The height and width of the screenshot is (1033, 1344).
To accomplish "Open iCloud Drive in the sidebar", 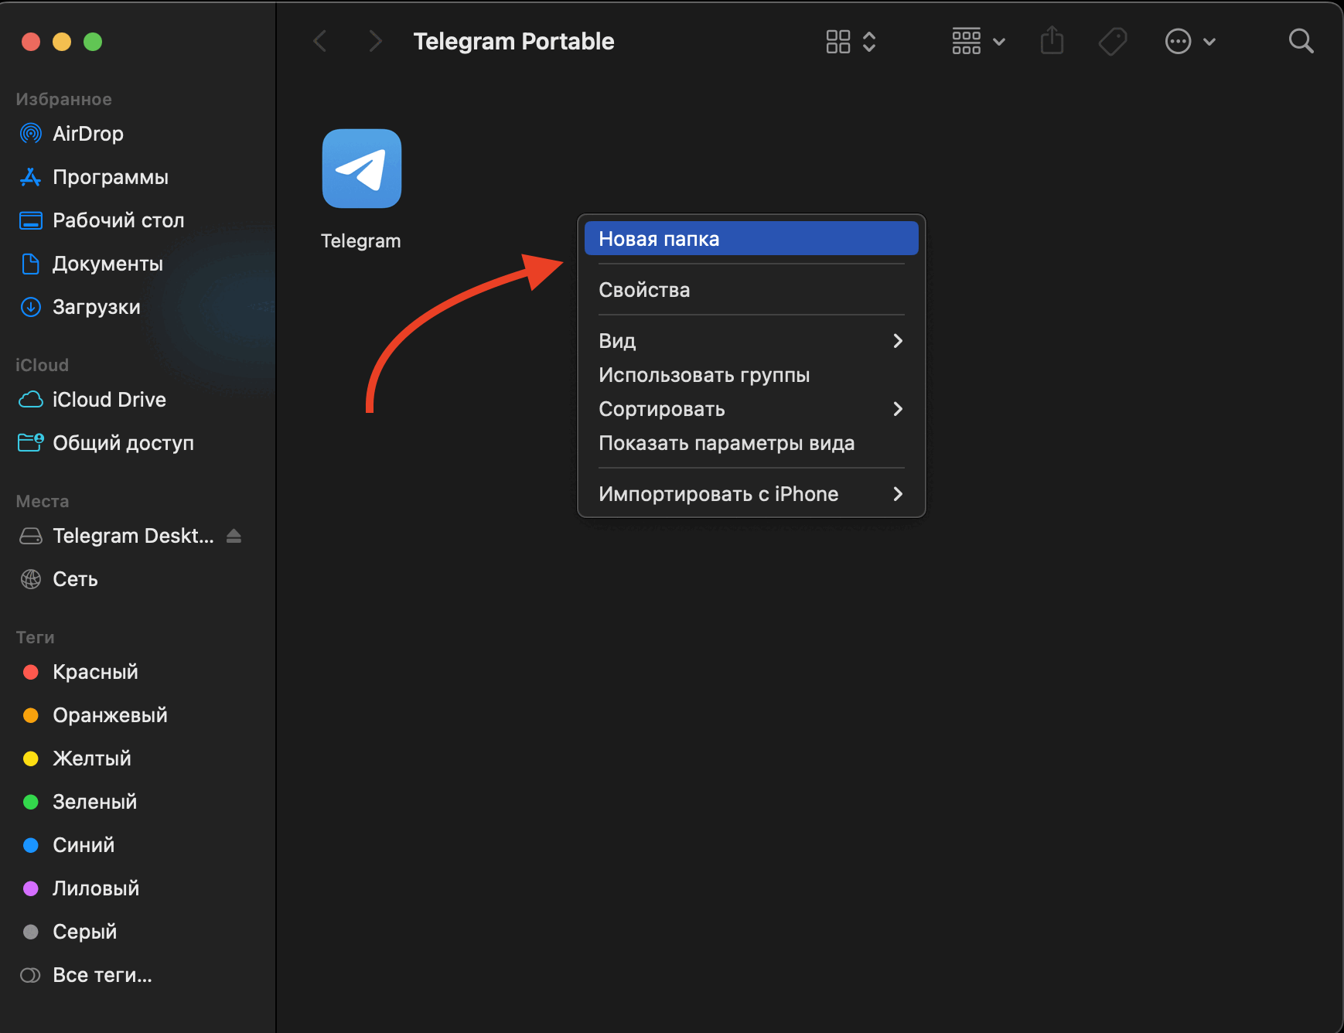I will (108, 400).
